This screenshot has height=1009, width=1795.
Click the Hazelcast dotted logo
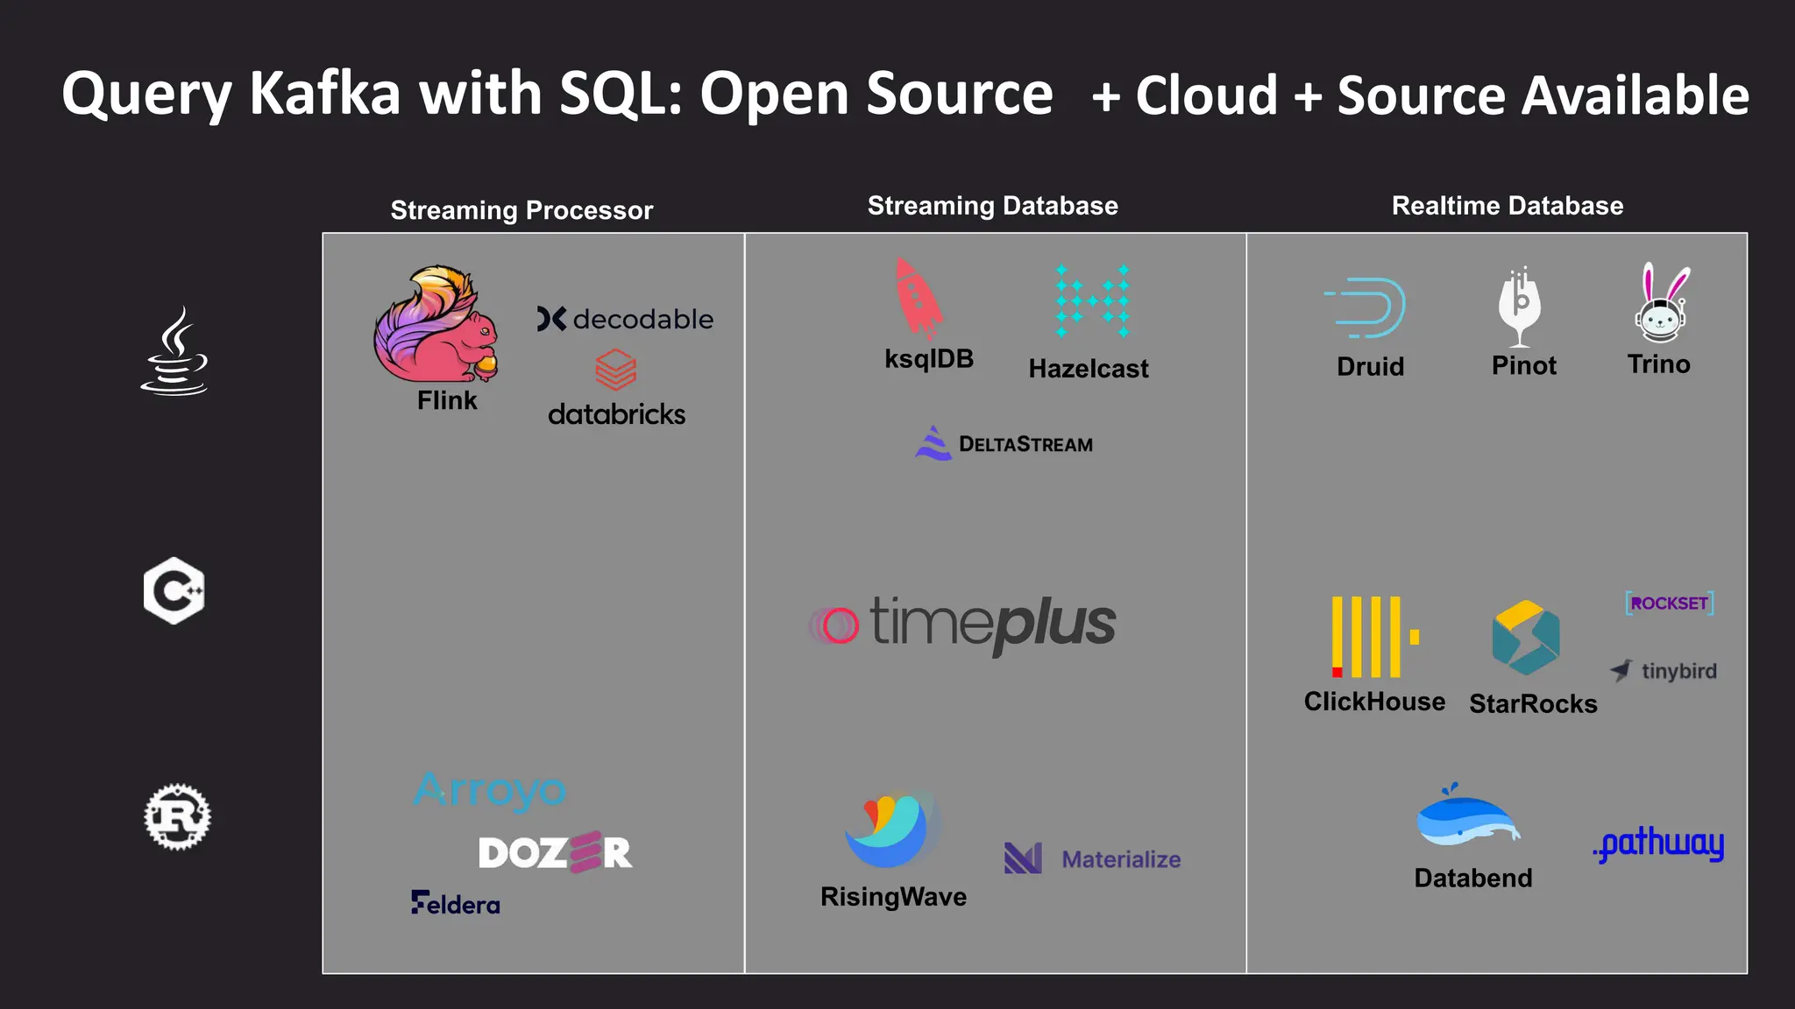pos(1092,300)
